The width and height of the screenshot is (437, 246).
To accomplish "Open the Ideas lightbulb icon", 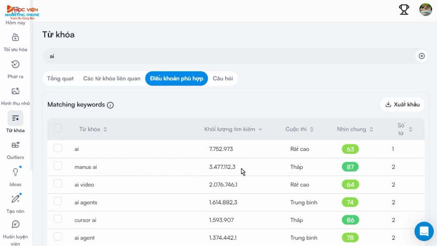I will pyautogui.click(x=15, y=172).
